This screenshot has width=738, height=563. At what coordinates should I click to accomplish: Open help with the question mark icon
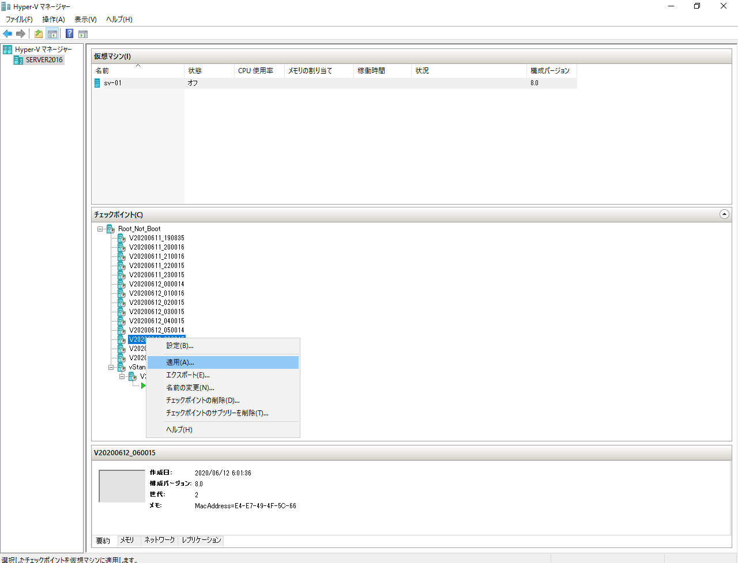tap(69, 34)
